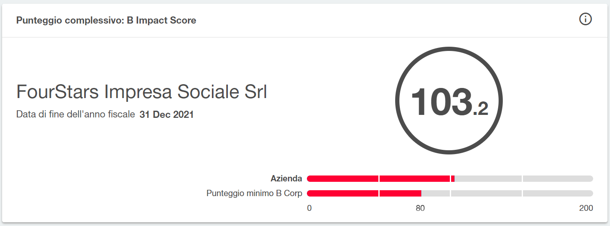Click the 31 Dec 2021 date
610x226 pixels.
coord(166,114)
